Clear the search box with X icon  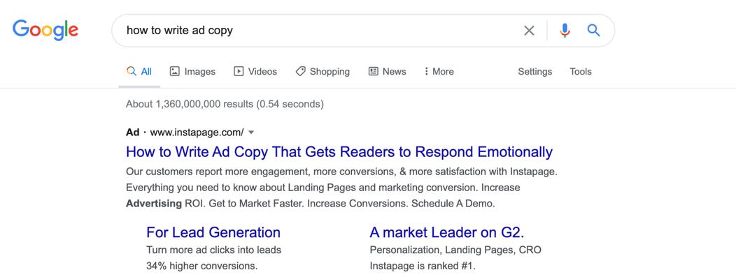point(529,31)
